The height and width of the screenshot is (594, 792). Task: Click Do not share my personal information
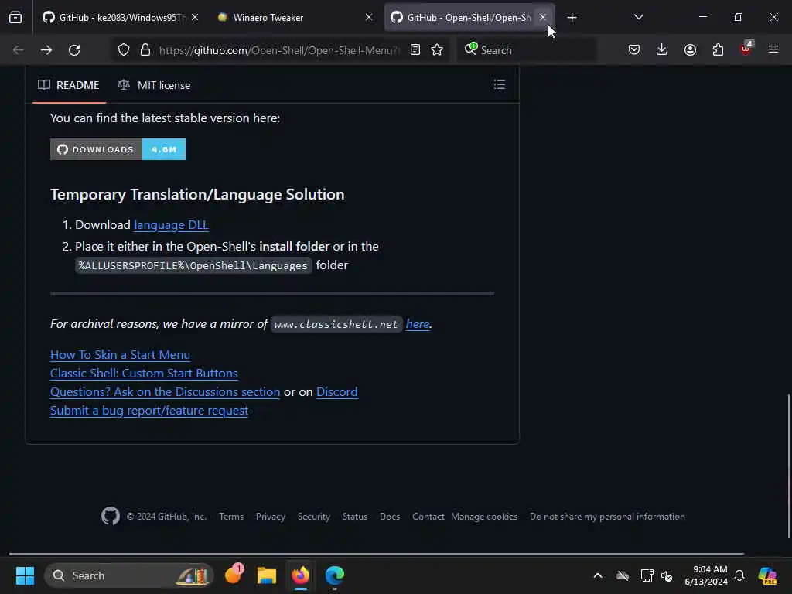pyautogui.click(x=608, y=516)
